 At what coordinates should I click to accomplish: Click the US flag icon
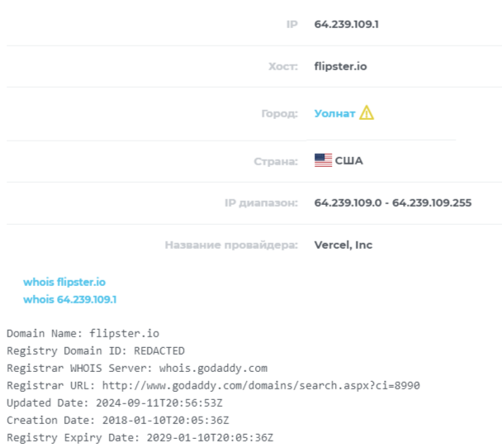(323, 160)
